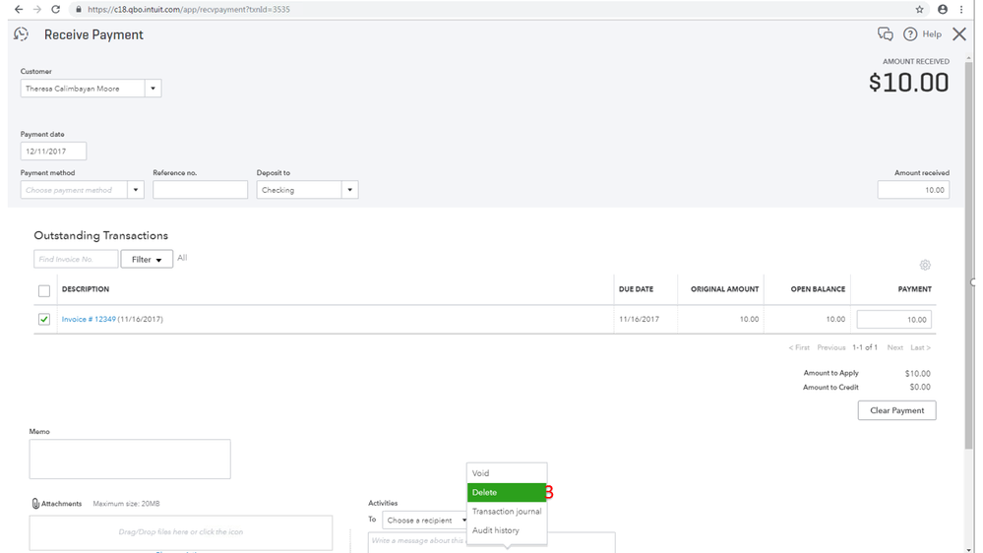Image resolution: width=983 pixels, height=553 pixels.
Task: Bookmark this page with the star icon
Action: (920, 10)
